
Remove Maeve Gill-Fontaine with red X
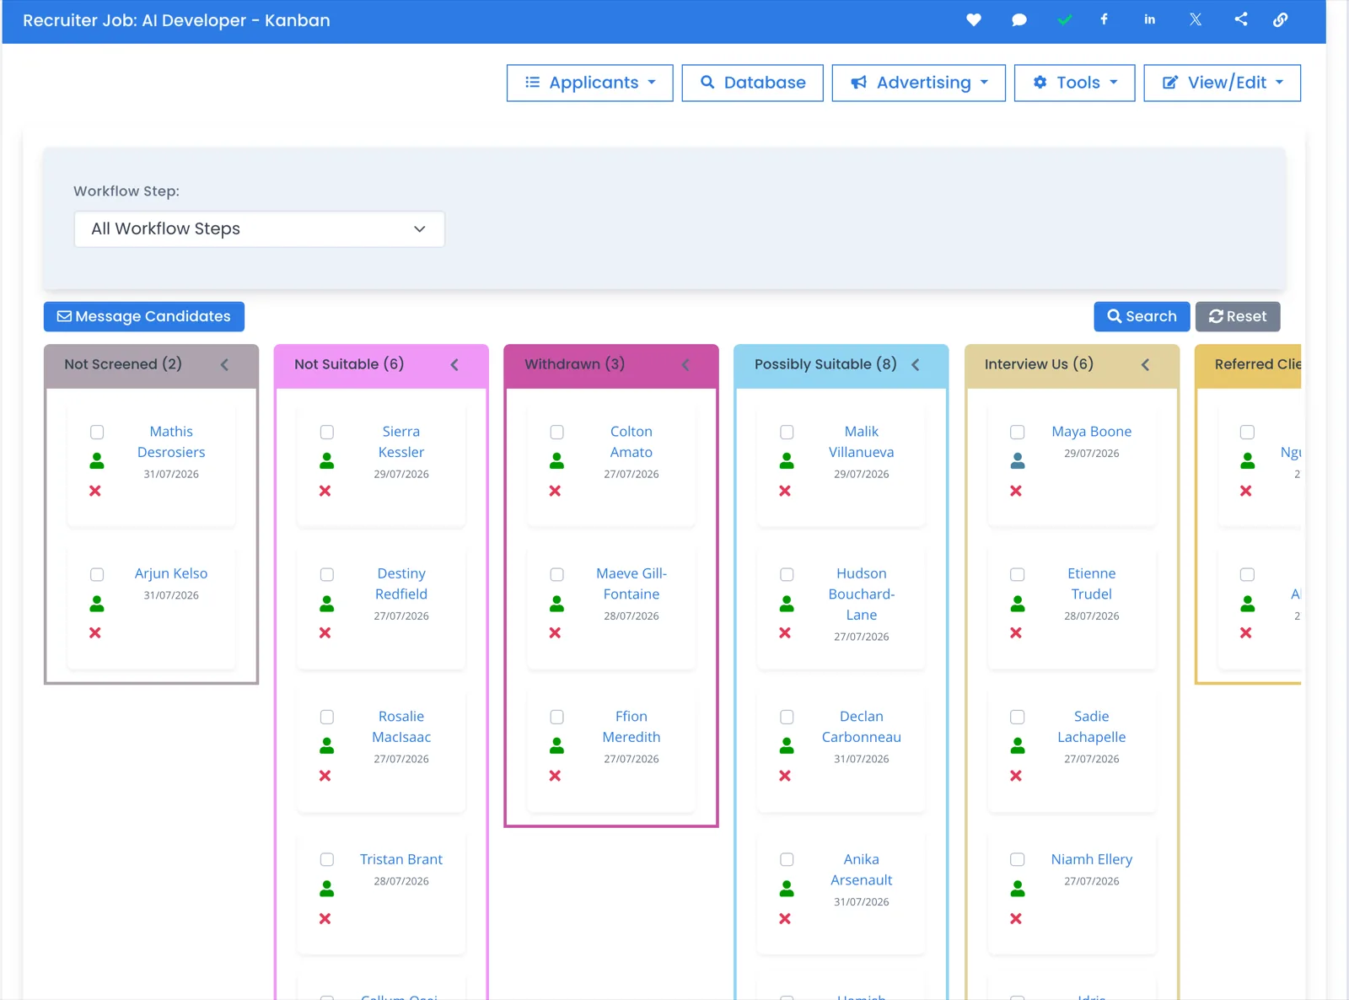(x=555, y=632)
